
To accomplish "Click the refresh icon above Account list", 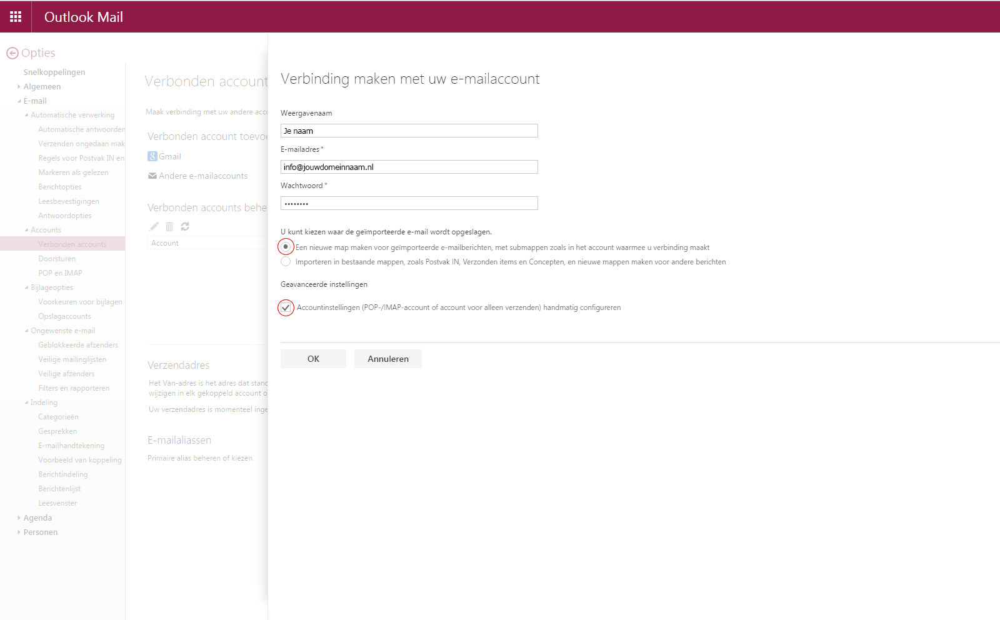I will tap(185, 226).
